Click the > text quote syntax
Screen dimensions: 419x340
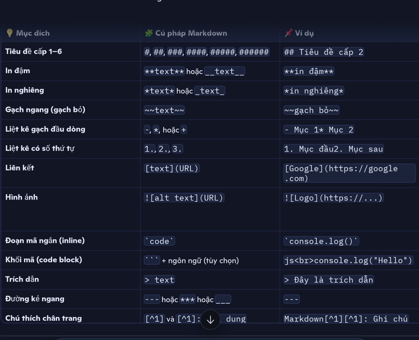(x=159, y=280)
